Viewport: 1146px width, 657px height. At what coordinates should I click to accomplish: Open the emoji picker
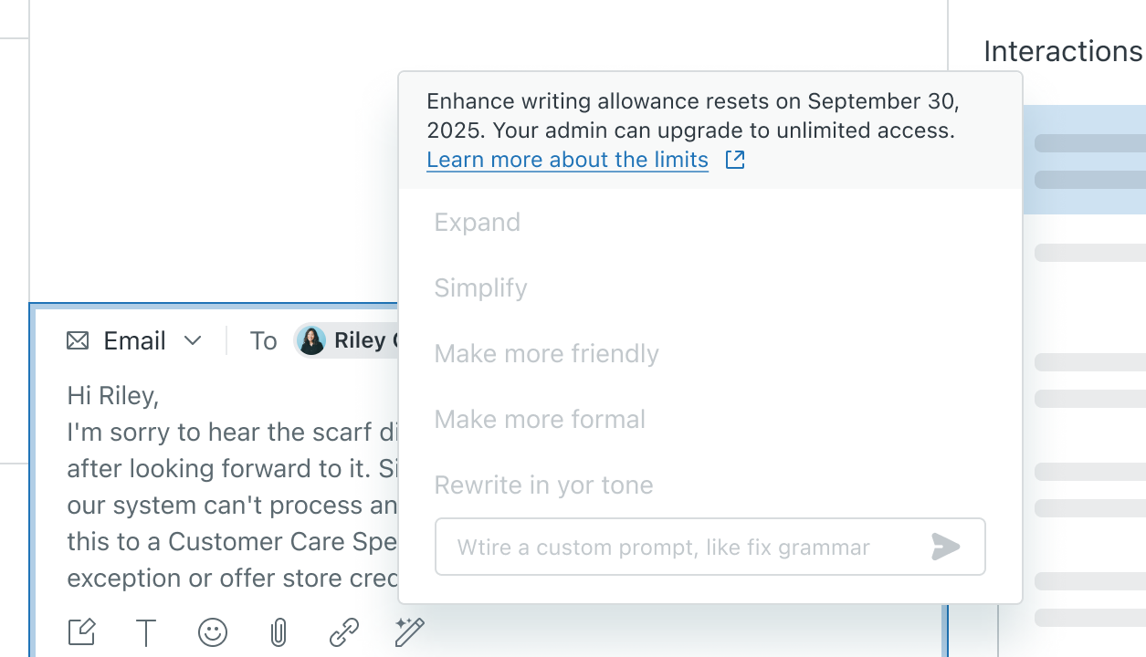pos(212,631)
